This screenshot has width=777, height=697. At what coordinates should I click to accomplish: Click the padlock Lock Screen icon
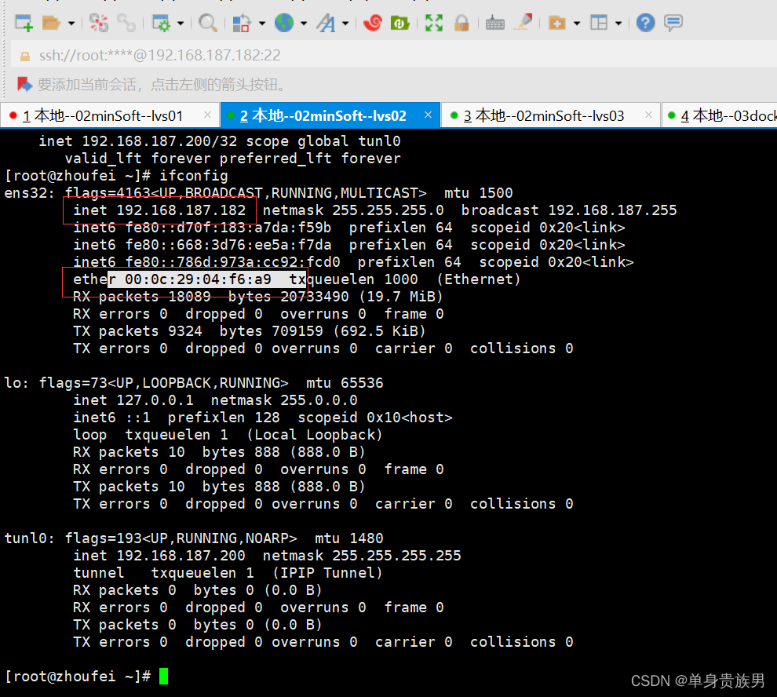point(461,23)
